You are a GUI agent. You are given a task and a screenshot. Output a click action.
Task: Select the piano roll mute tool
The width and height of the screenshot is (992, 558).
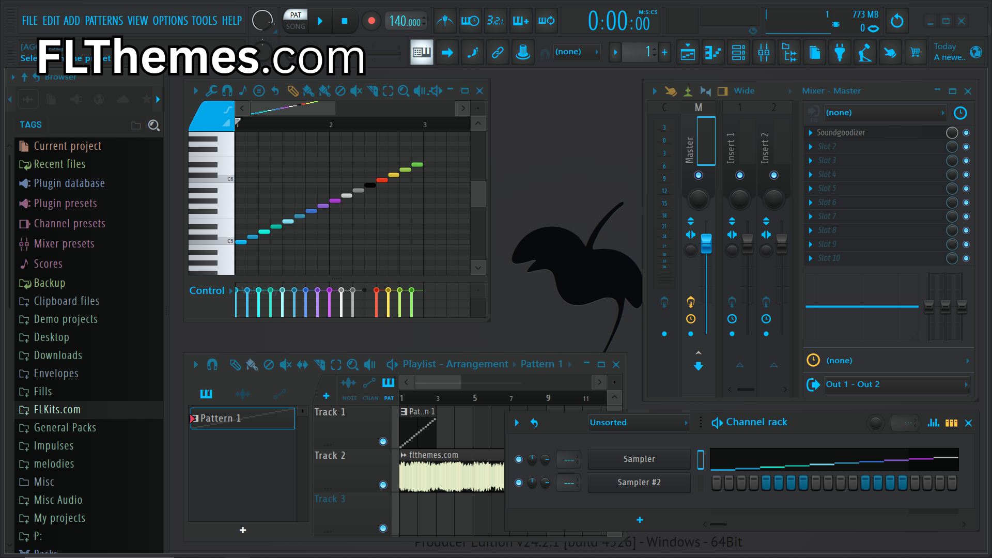(356, 91)
